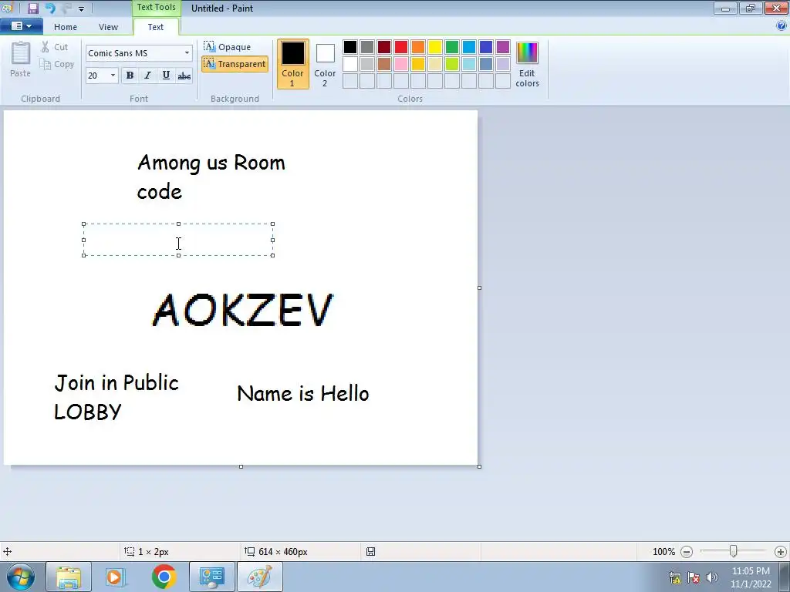Viewport: 790px width, 592px height.
Task: Expand the font size 20 dropdown
Action: (x=113, y=76)
